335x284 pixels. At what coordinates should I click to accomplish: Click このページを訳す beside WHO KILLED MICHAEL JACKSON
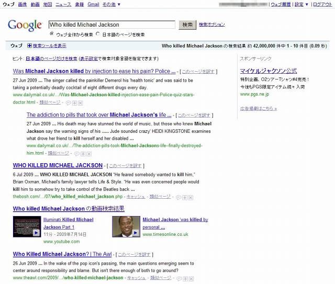click(x=125, y=166)
